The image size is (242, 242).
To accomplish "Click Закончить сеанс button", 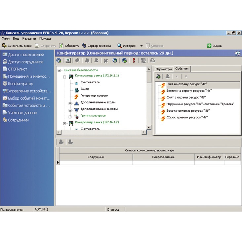I will coord(17,46).
